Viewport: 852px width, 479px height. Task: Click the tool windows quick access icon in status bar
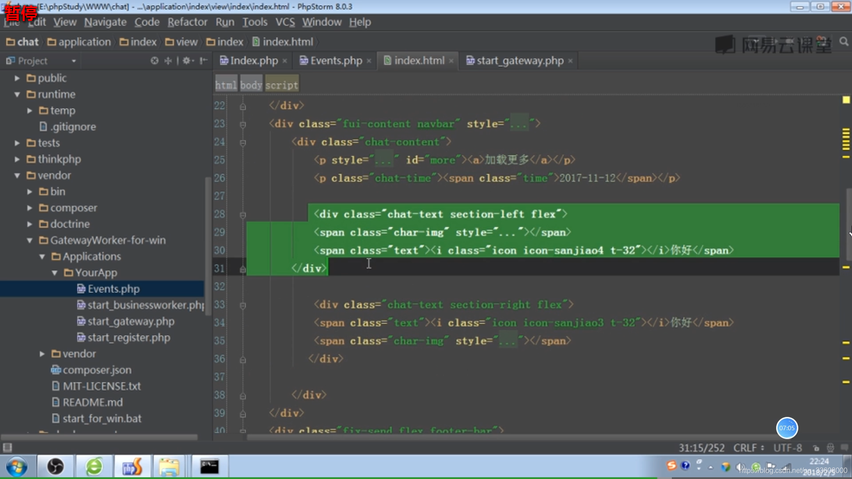(x=8, y=448)
